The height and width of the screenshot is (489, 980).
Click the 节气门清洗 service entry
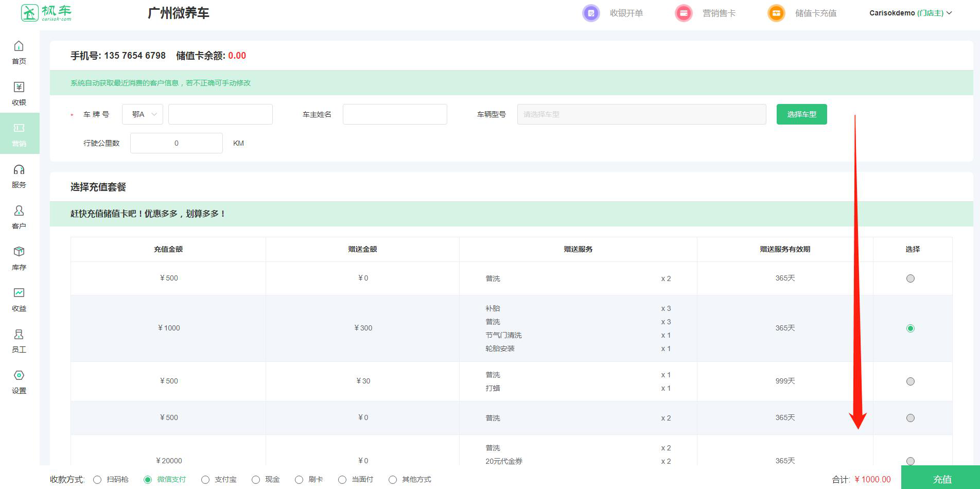tap(503, 335)
